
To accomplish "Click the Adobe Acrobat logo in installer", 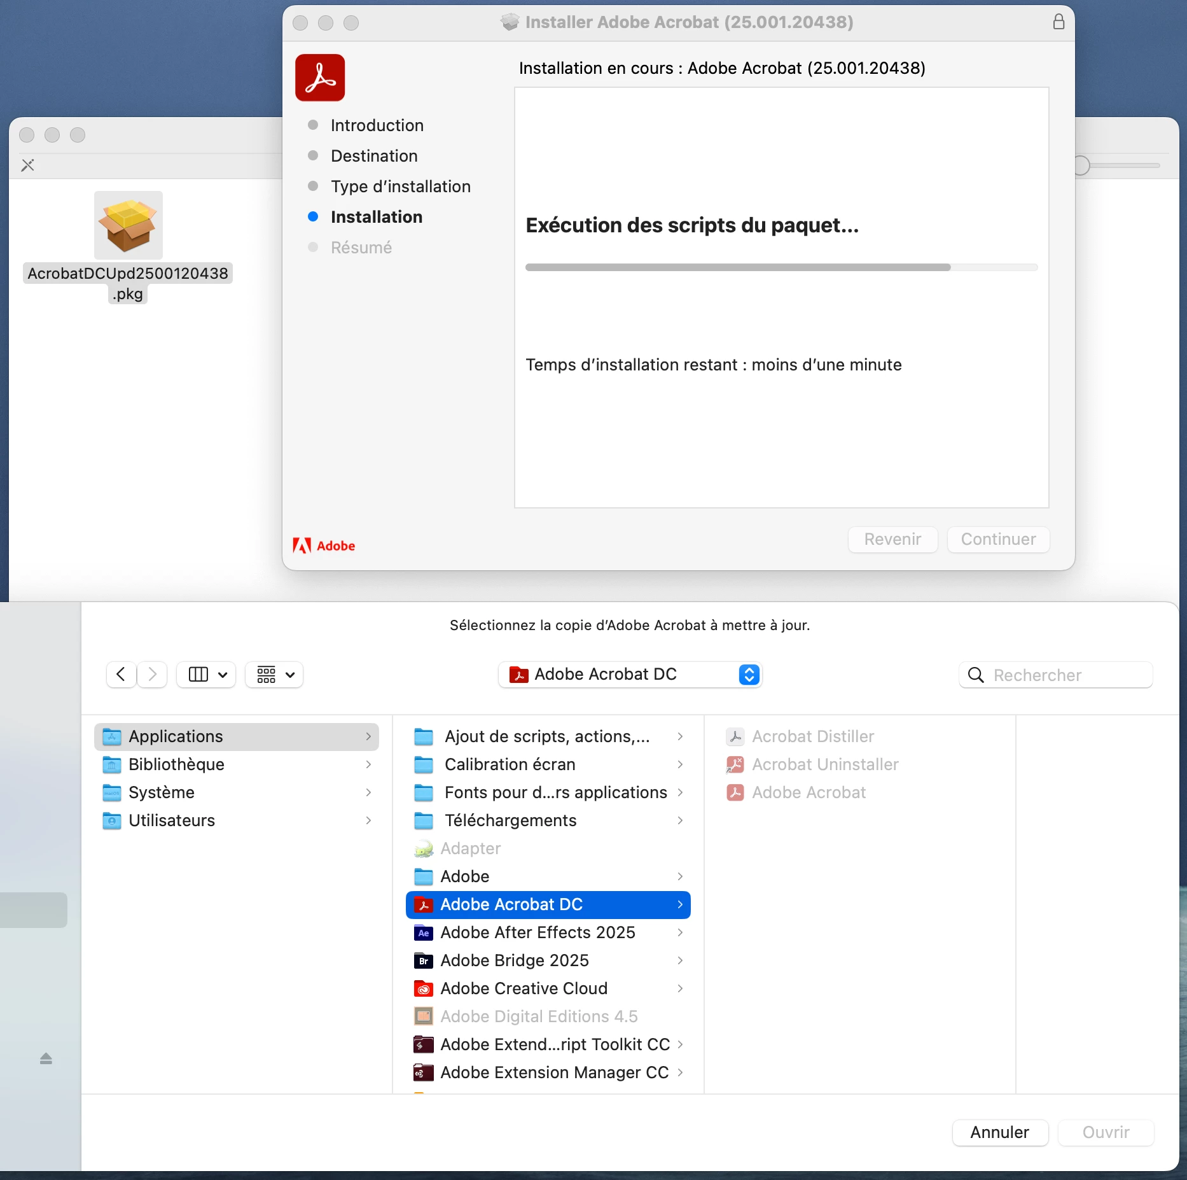I will (320, 78).
